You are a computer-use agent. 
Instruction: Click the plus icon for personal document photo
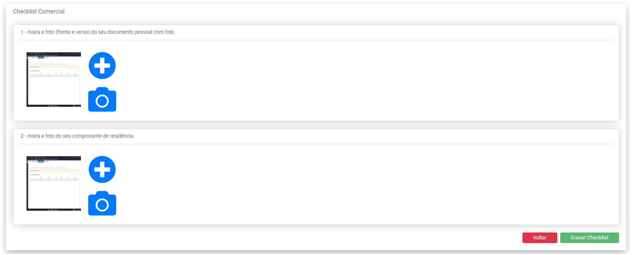click(x=102, y=66)
